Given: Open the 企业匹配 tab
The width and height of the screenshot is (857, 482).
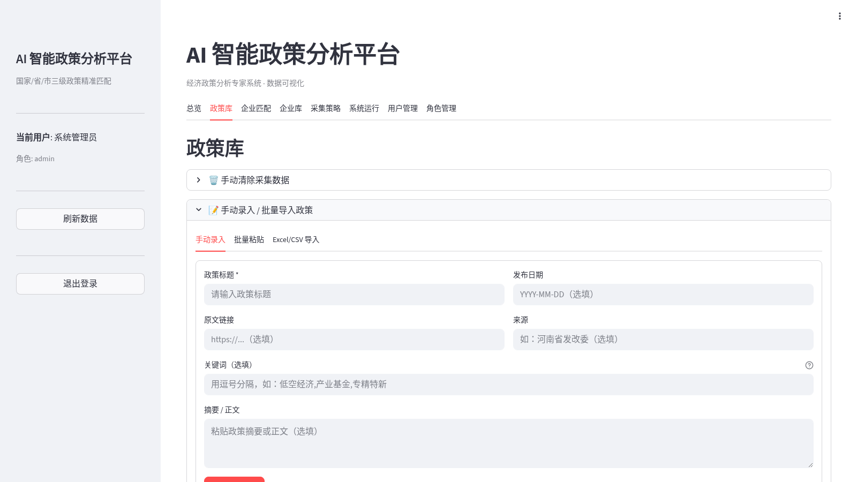Looking at the screenshot, I should click(256, 108).
